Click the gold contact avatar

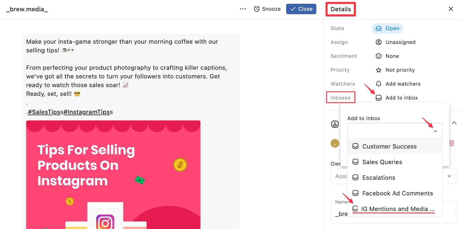[x=335, y=143]
